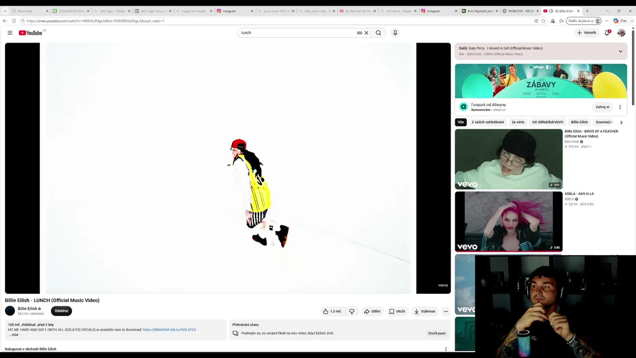
Task: Select the Billie Eilish filter chip
Action: [x=579, y=122]
